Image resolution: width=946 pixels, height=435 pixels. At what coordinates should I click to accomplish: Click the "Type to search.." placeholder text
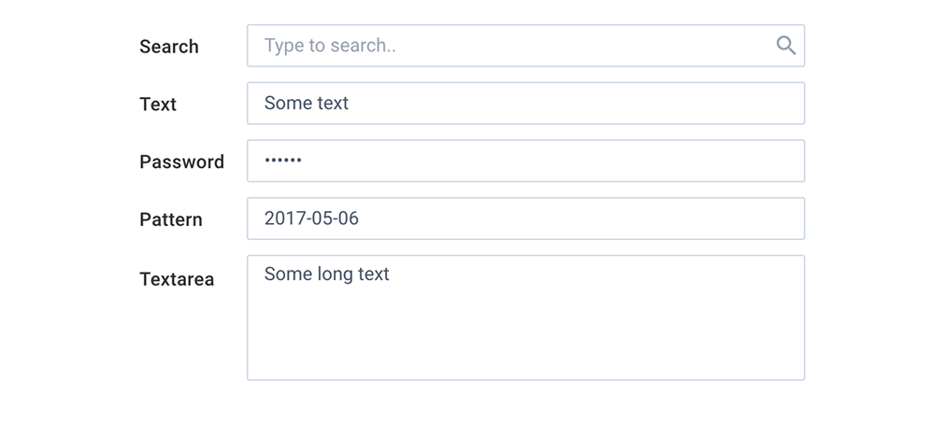click(x=330, y=46)
